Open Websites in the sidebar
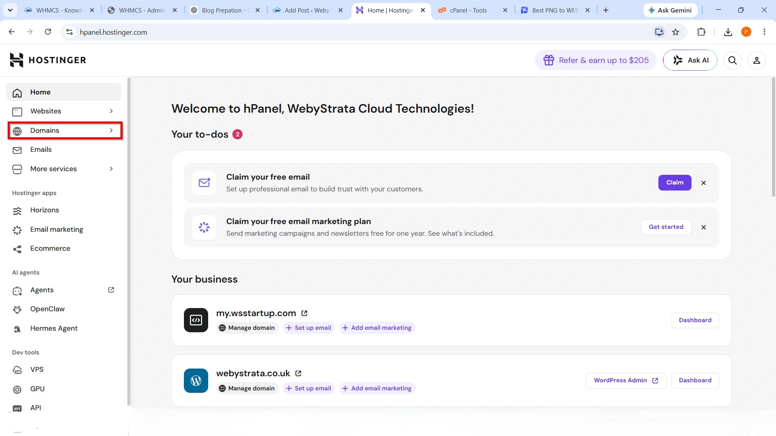Image resolution: width=776 pixels, height=436 pixels. (64, 111)
